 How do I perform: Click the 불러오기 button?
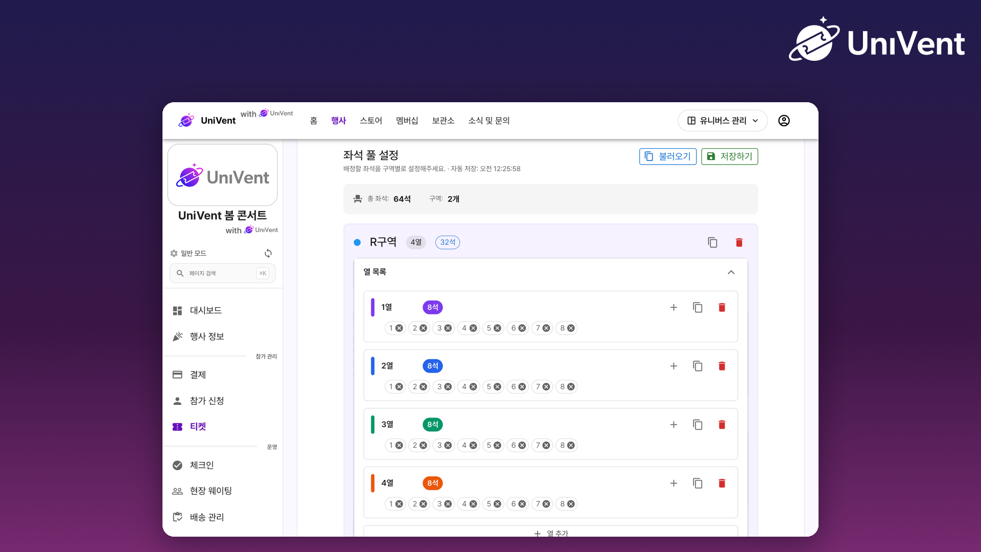668,156
